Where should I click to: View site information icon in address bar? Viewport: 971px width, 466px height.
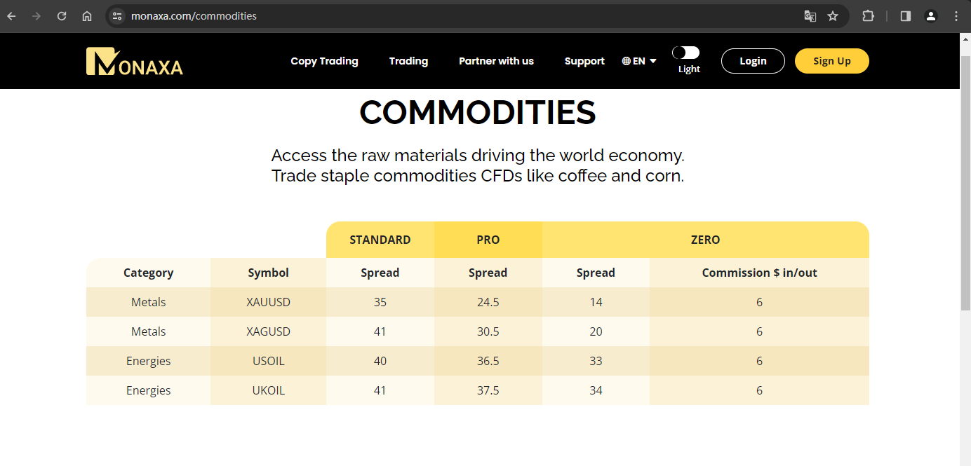(x=117, y=16)
